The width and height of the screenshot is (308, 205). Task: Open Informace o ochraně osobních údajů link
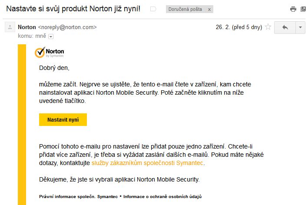(x=162, y=197)
